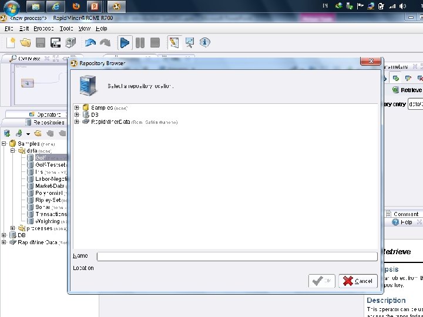
Task: Click the green-circle icon in Parameters toolbar
Action: 396,78
